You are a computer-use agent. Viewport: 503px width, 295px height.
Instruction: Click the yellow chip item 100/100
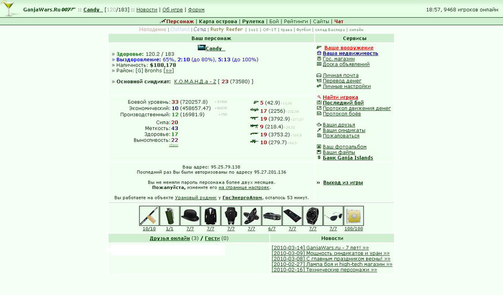coord(354,216)
